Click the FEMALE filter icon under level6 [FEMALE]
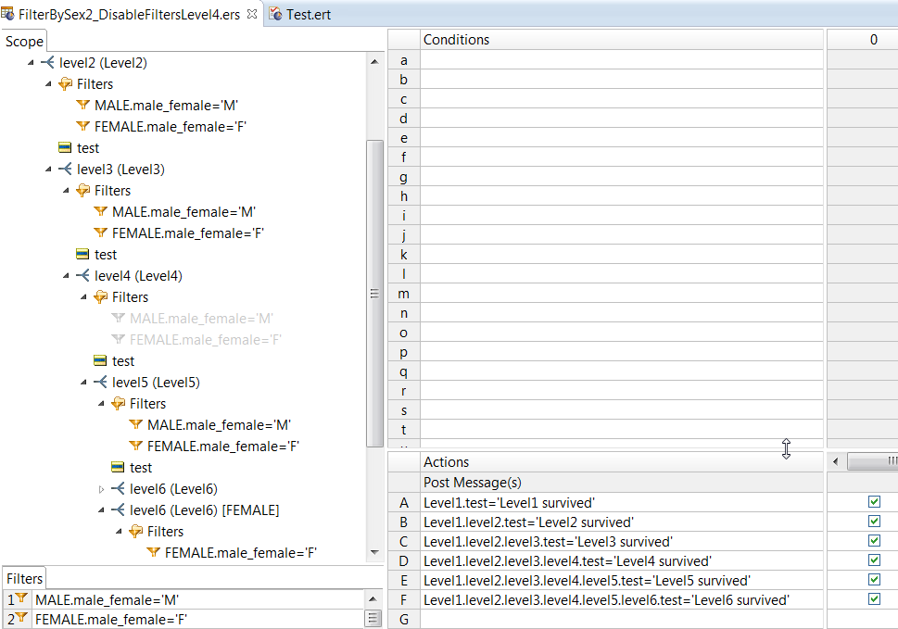The width and height of the screenshot is (898, 629). pos(154,552)
